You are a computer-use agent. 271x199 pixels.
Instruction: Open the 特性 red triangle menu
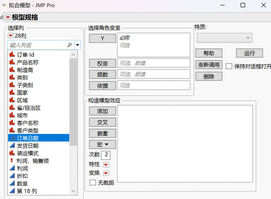tap(106, 164)
